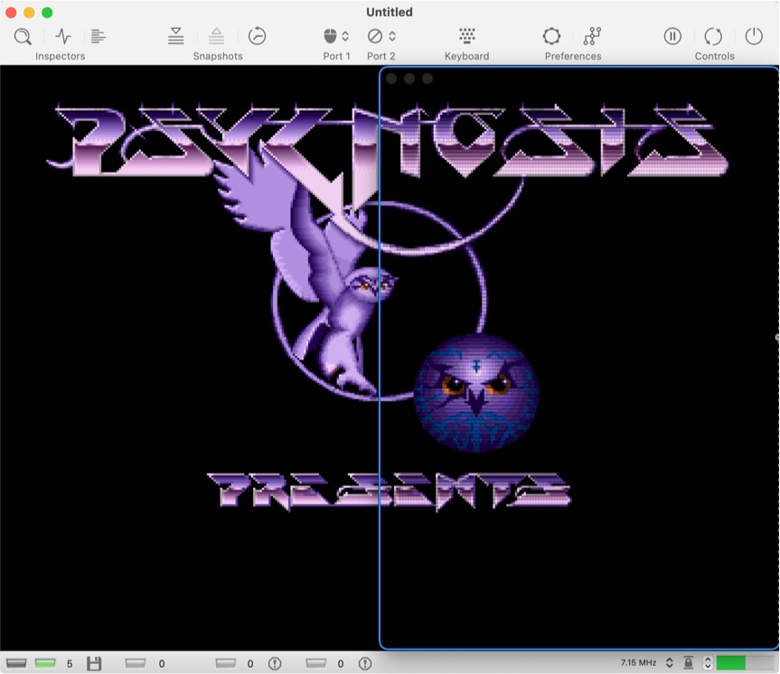Click the last warning icon in status bar
Image resolution: width=780 pixels, height=674 pixels.
(x=365, y=663)
